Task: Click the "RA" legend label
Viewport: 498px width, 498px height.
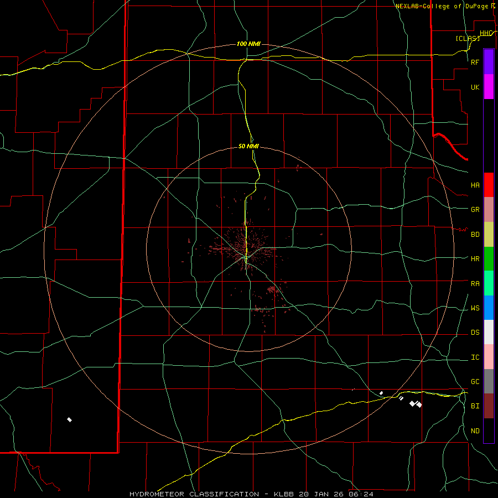Action: click(x=475, y=284)
